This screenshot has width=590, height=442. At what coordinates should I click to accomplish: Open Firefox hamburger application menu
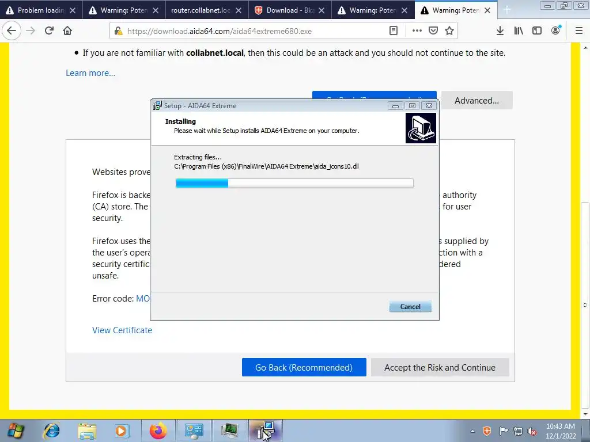[x=579, y=31]
